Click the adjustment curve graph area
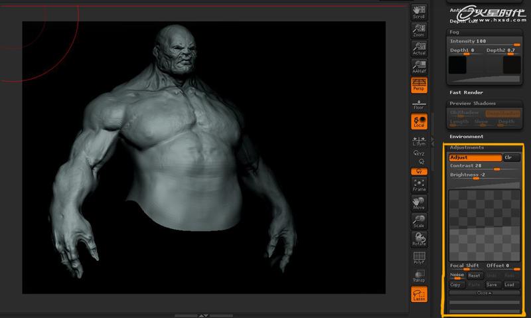The image size is (531, 318). pos(485,226)
